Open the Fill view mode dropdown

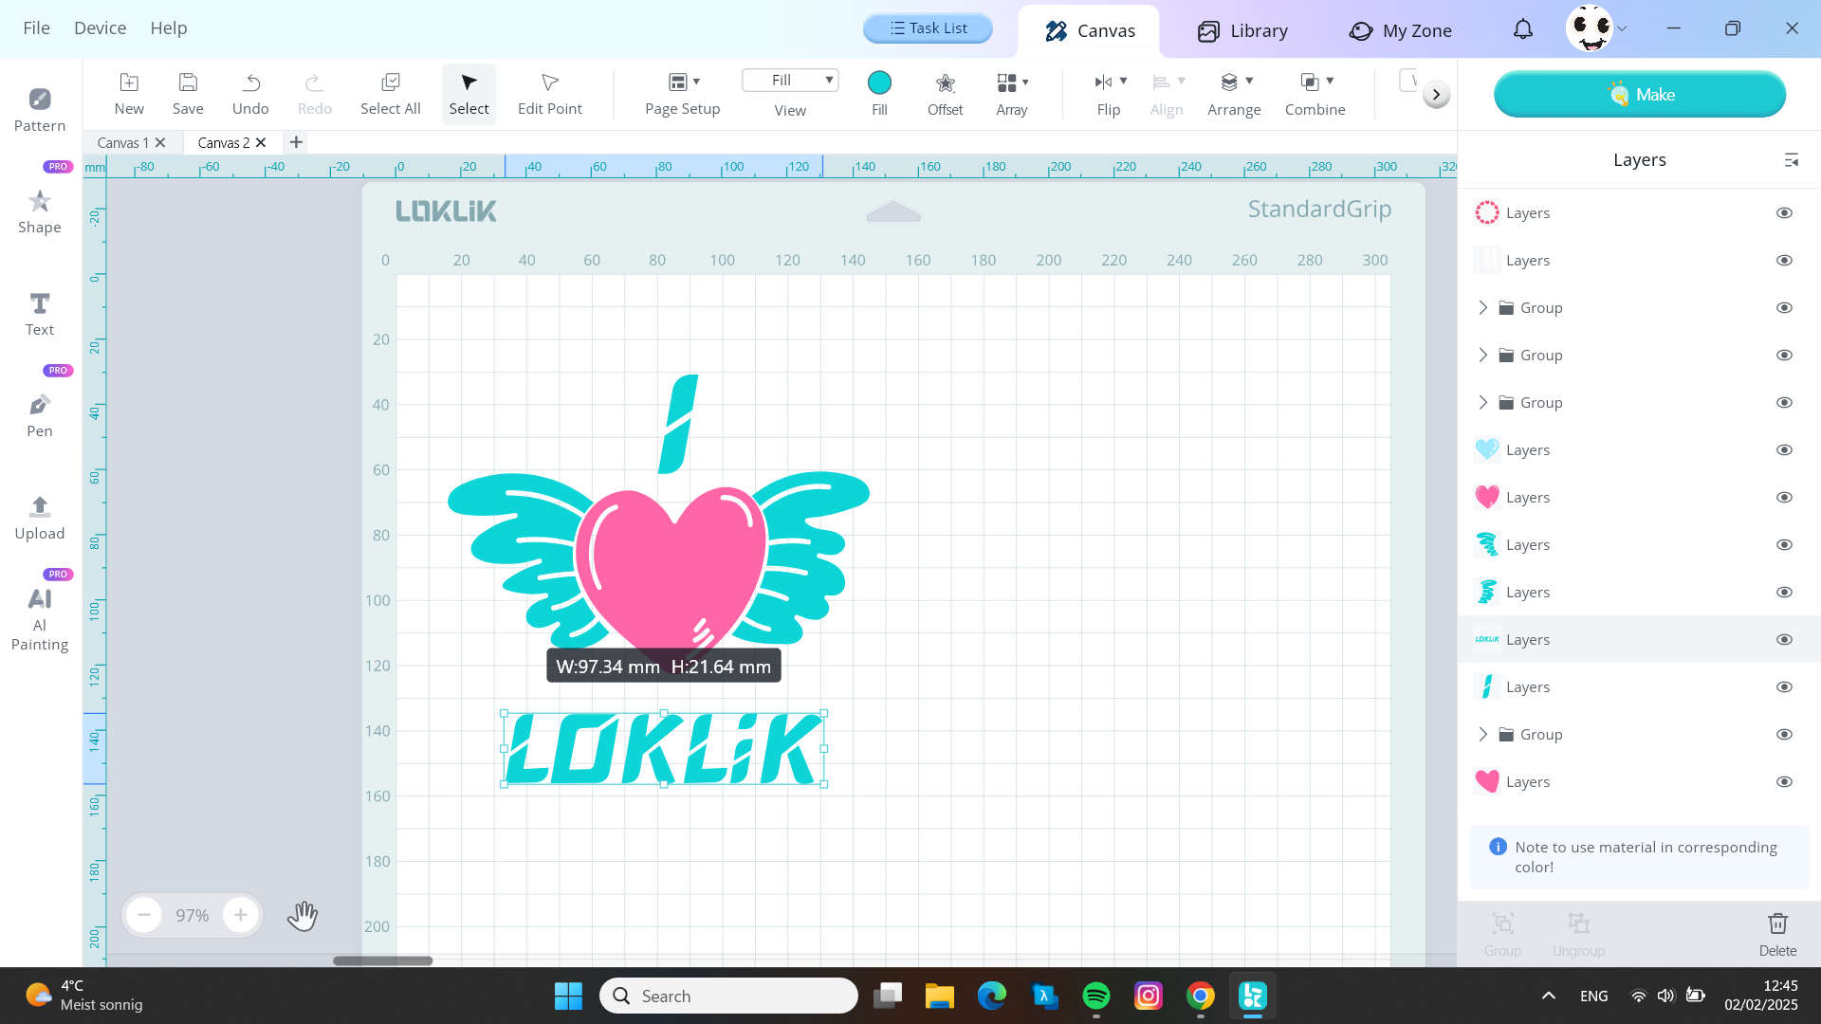coord(790,81)
